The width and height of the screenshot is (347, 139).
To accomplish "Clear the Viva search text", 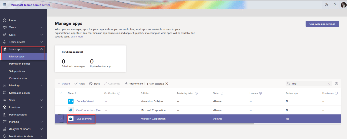I will (x=329, y=84).
